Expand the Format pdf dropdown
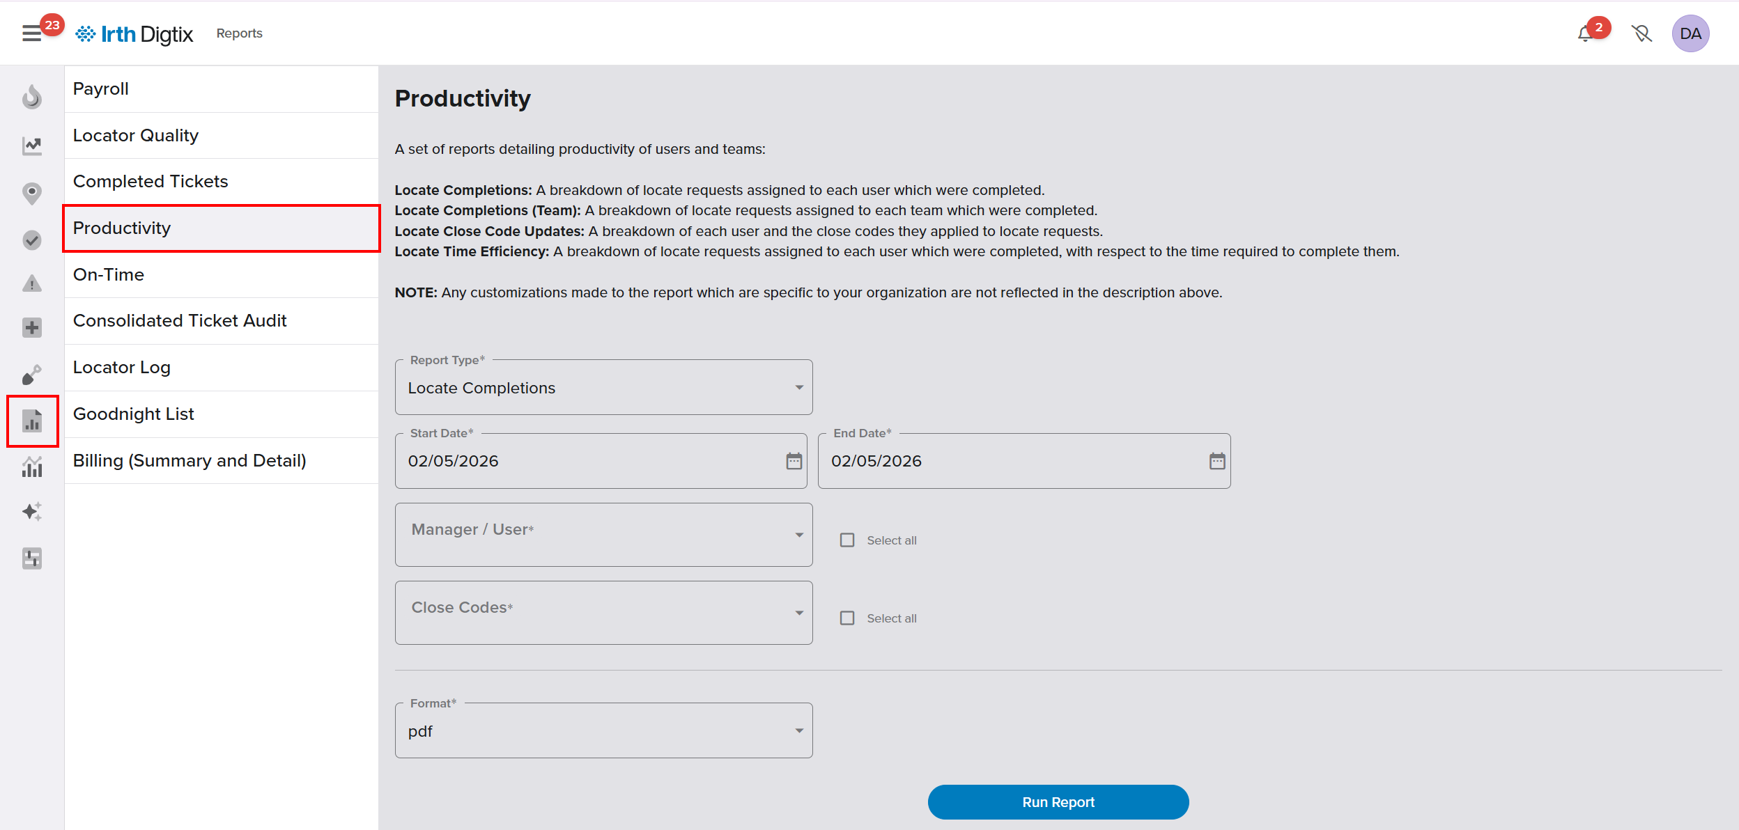This screenshot has width=1739, height=830. 603,730
